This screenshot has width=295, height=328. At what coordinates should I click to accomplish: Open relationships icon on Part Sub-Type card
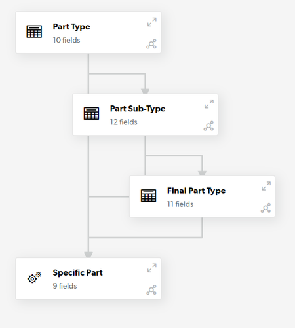[208, 126]
